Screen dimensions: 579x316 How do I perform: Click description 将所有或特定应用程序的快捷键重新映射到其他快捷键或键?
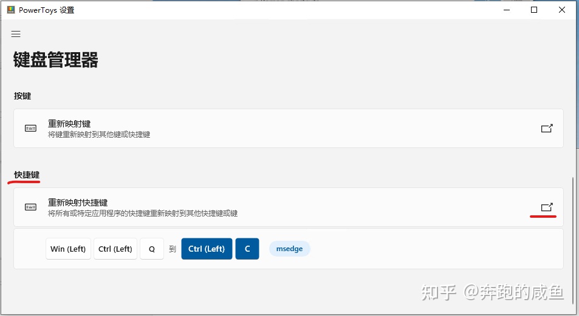[143, 213]
